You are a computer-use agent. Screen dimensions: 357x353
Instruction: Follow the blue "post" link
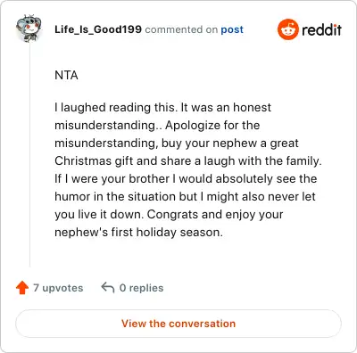(x=232, y=29)
